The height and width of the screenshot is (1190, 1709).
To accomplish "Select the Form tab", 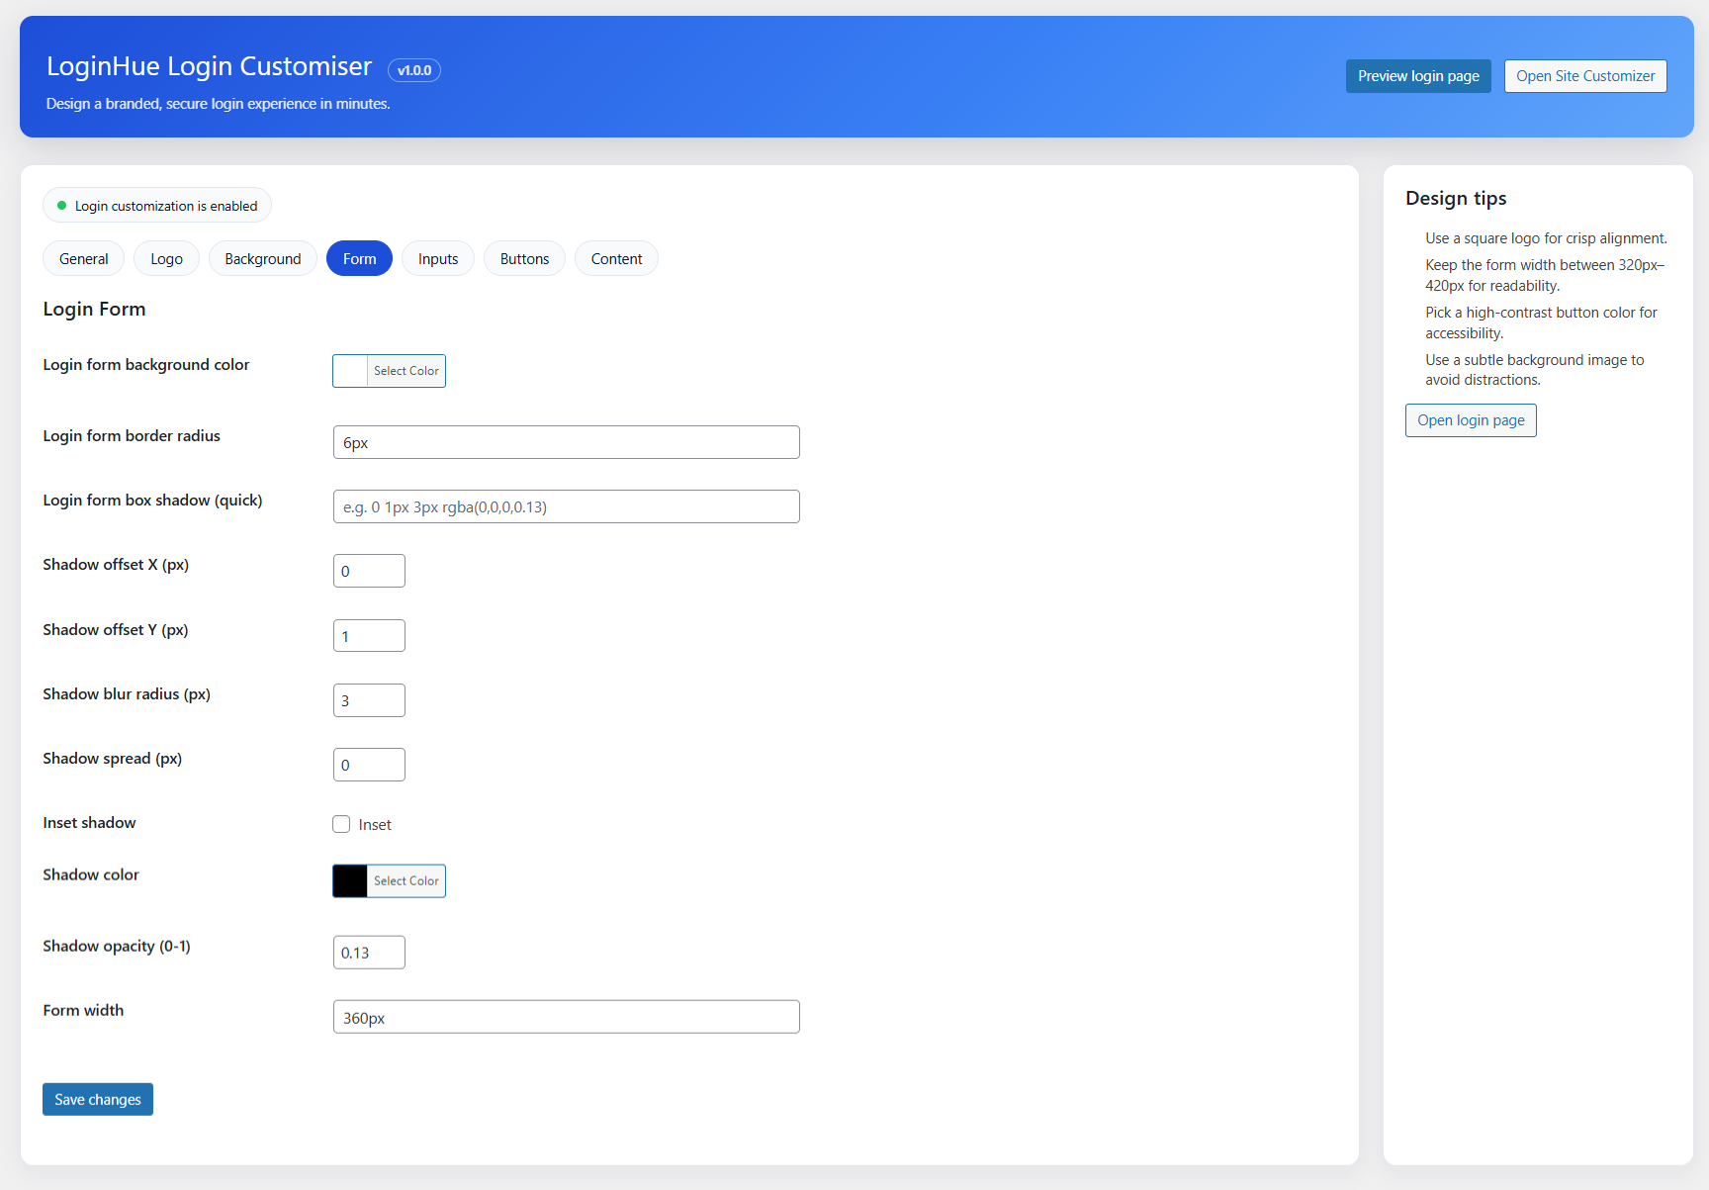I will [359, 258].
